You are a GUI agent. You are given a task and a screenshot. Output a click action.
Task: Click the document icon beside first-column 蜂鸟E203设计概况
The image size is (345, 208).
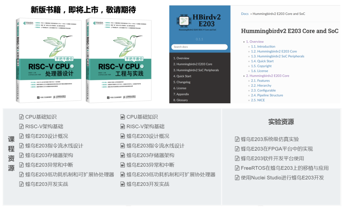pos(21,136)
